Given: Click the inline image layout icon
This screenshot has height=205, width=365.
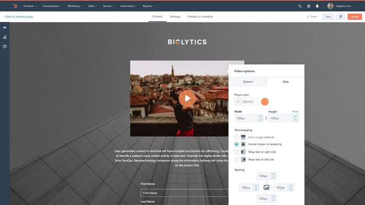Looking at the screenshot, I should (x=244, y=137).
